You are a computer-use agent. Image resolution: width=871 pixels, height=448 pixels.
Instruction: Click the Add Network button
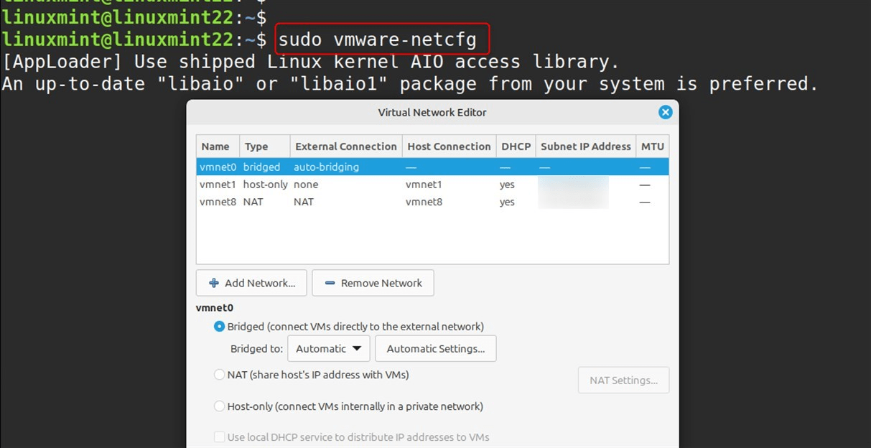[x=251, y=283]
